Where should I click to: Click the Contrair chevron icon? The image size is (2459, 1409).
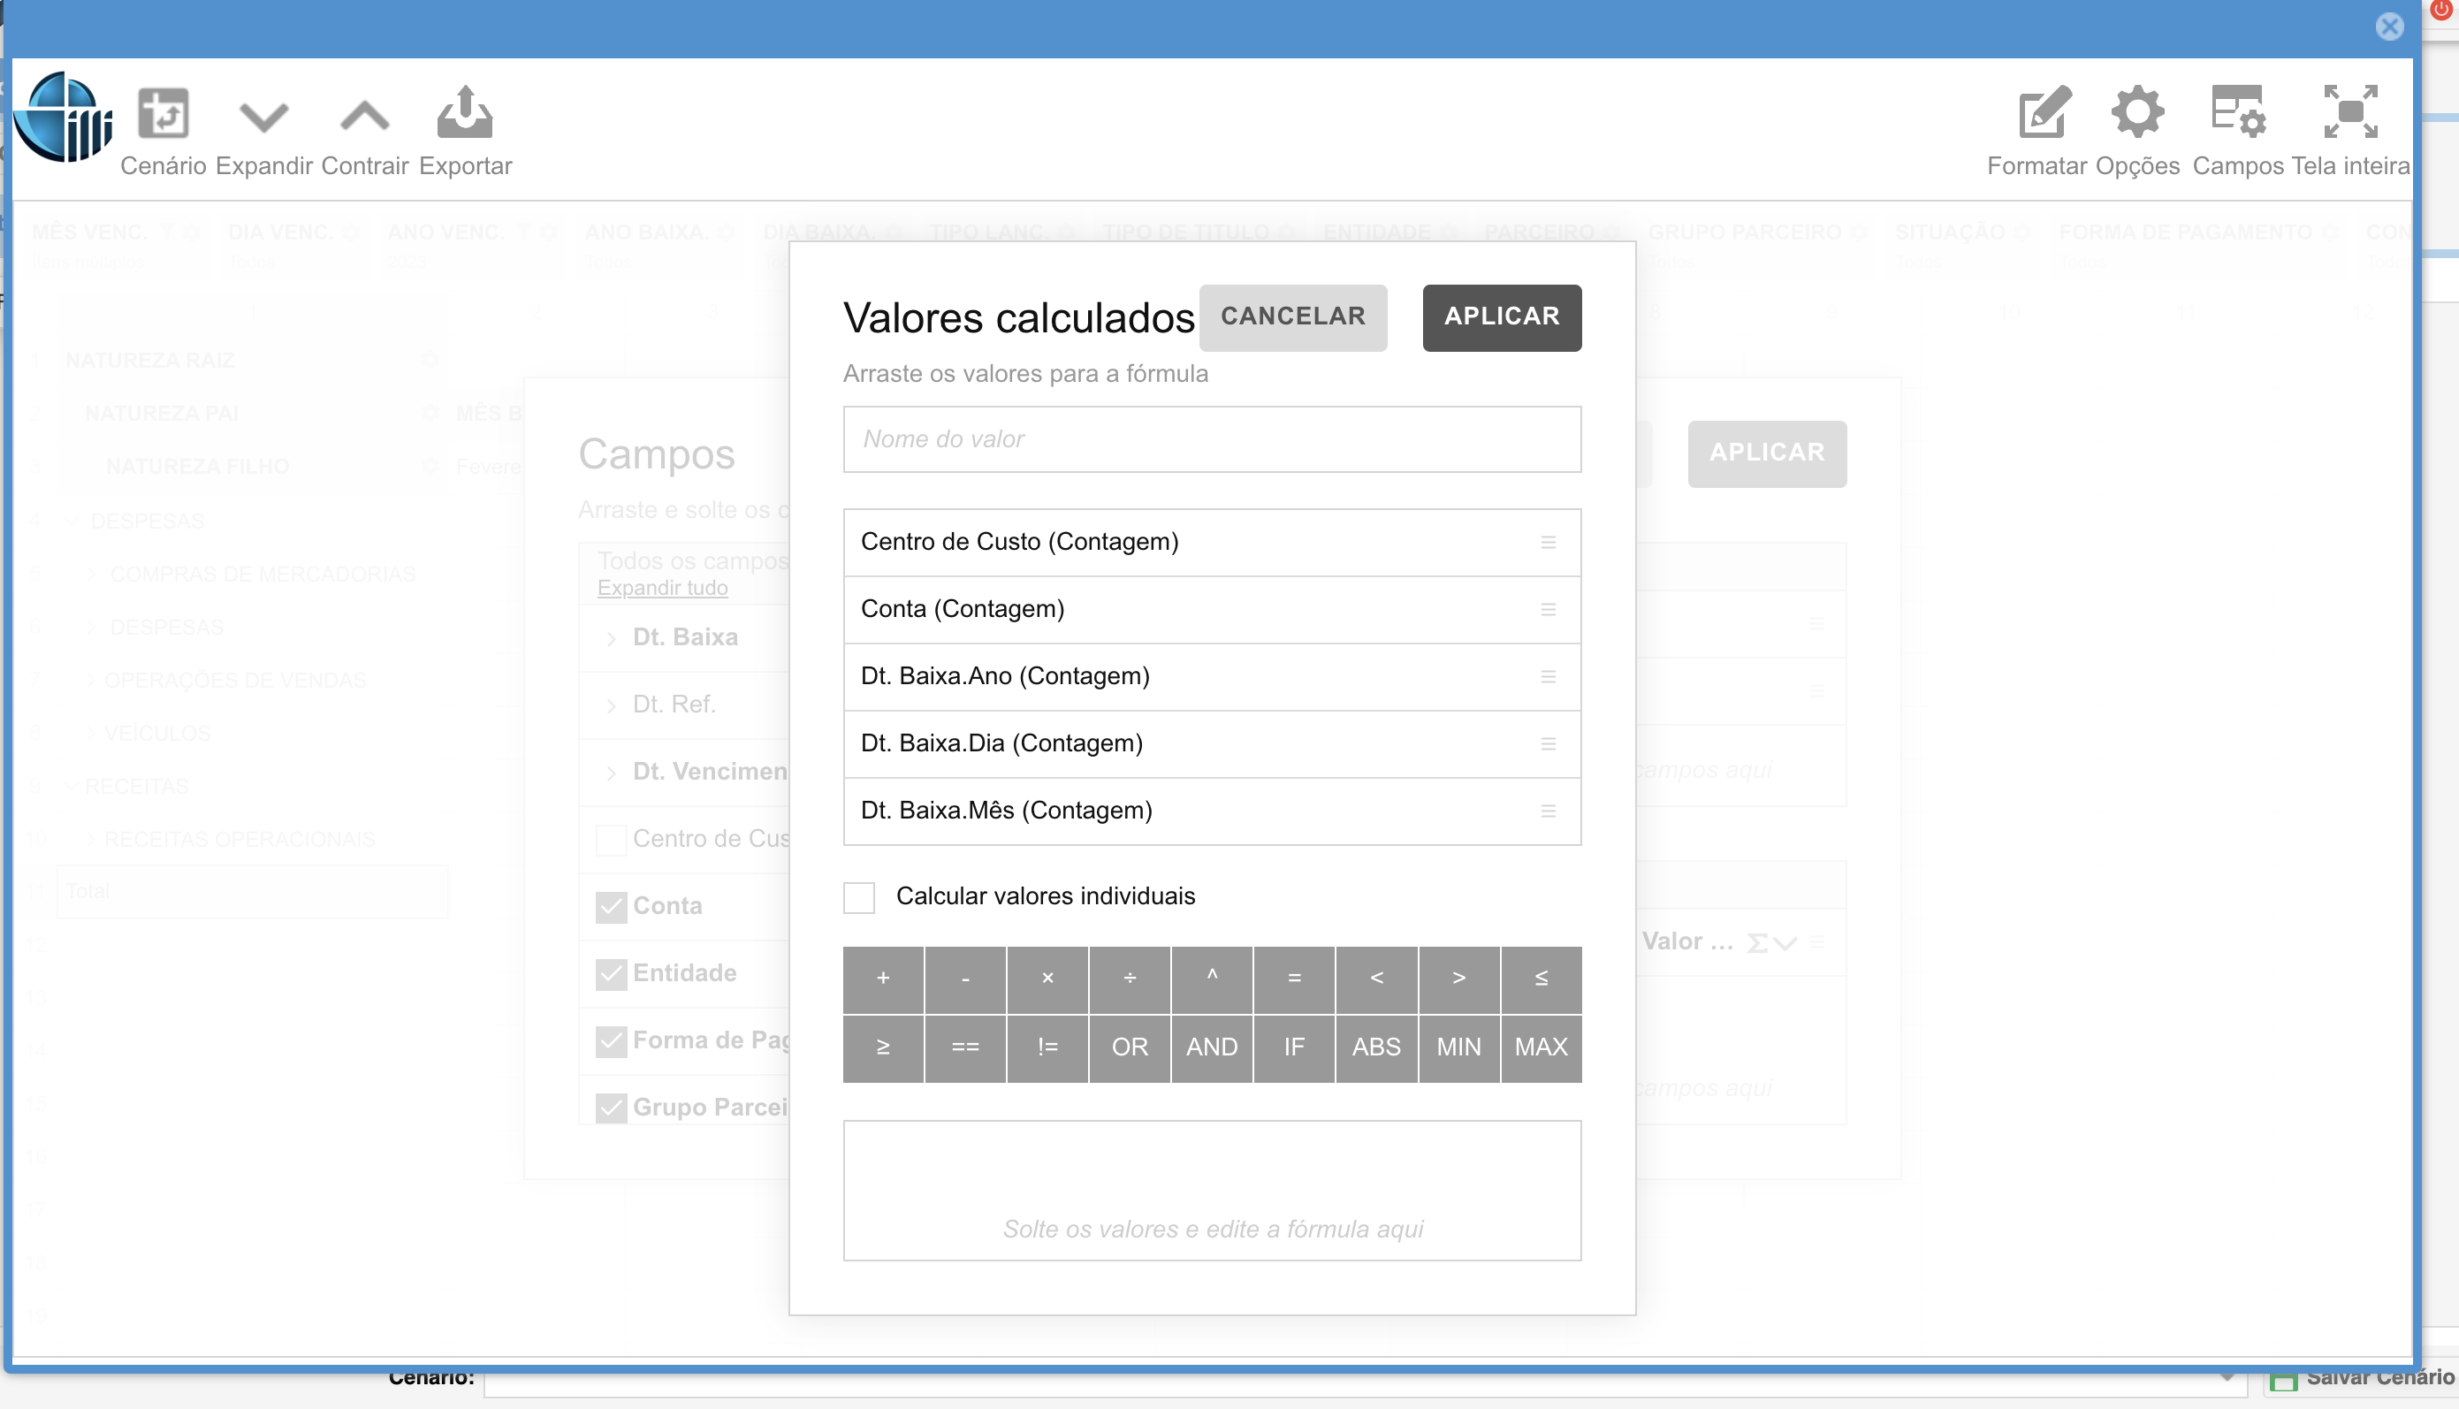[365, 116]
